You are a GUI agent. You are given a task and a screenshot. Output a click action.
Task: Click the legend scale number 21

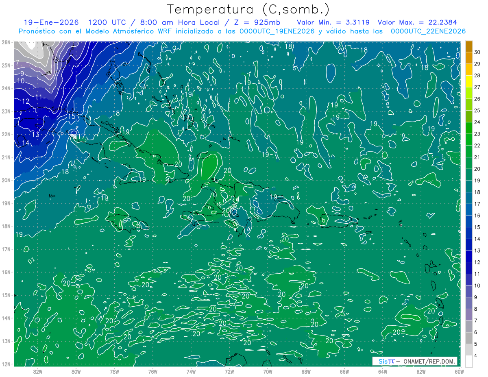477,157
